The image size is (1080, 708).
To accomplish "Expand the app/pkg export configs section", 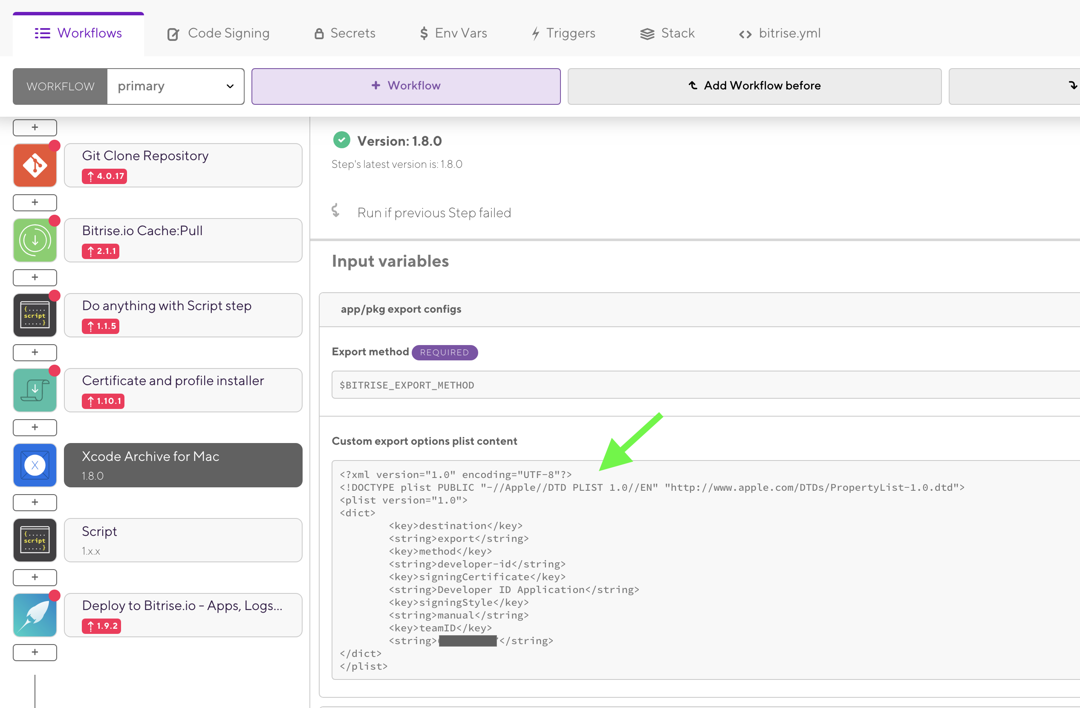I will tap(401, 309).
